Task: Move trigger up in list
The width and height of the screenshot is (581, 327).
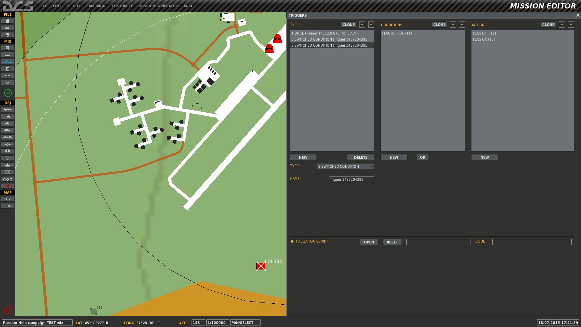Action: (362, 25)
